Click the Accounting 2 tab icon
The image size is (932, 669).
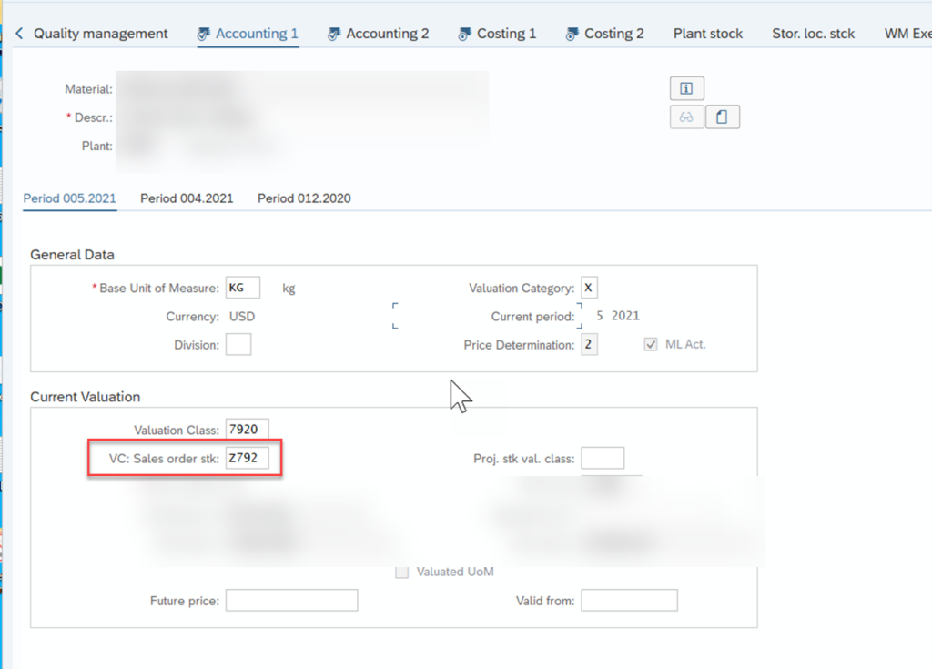(x=334, y=35)
